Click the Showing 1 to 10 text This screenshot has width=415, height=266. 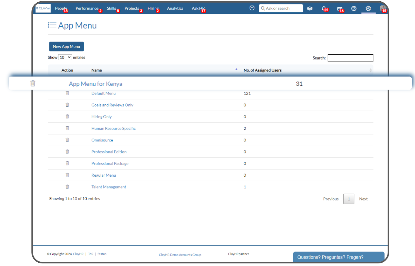point(74,198)
